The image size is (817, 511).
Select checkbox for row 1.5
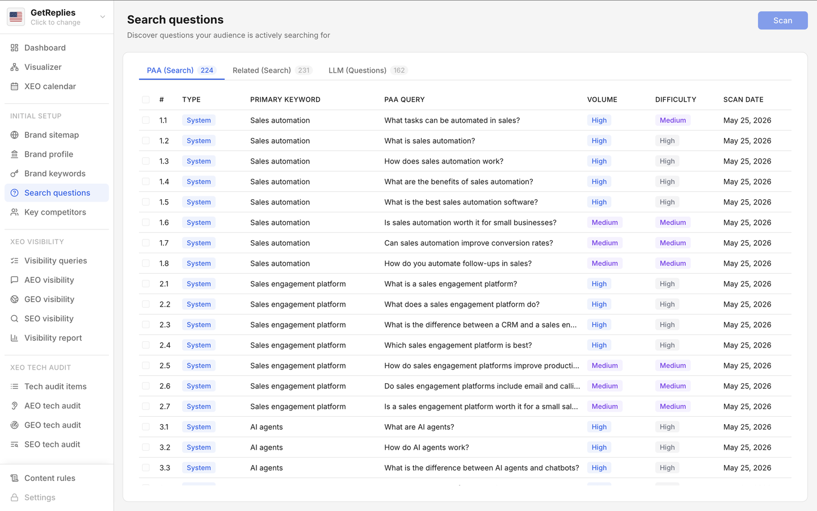tap(146, 202)
